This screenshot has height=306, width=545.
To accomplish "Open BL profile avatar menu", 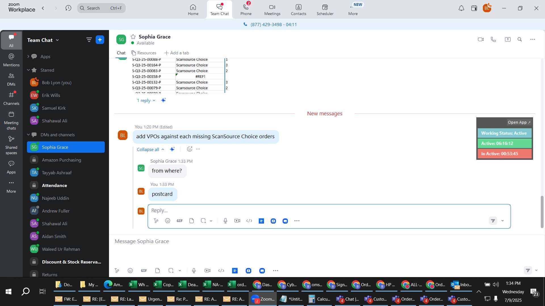I will click(487, 8).
